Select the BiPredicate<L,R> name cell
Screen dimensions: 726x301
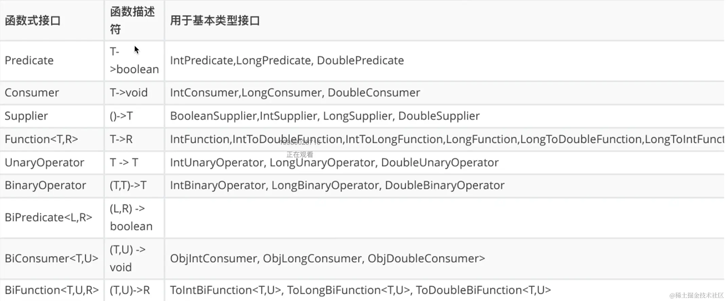(49, 217)
